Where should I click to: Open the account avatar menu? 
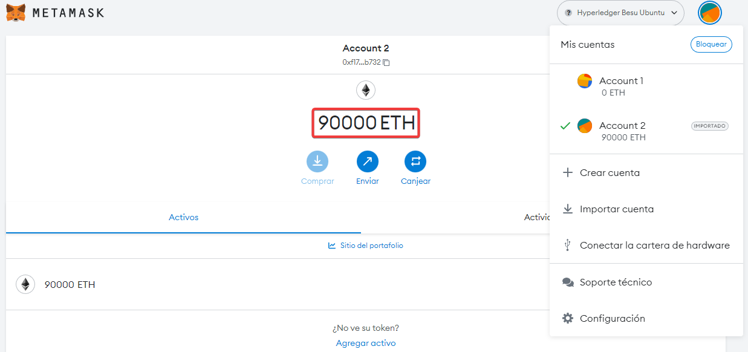coord(709,13)
